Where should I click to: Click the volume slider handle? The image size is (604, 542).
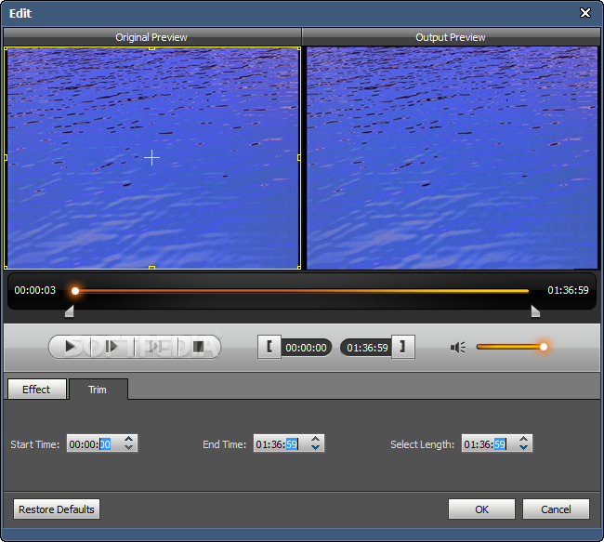click(544, 347)
